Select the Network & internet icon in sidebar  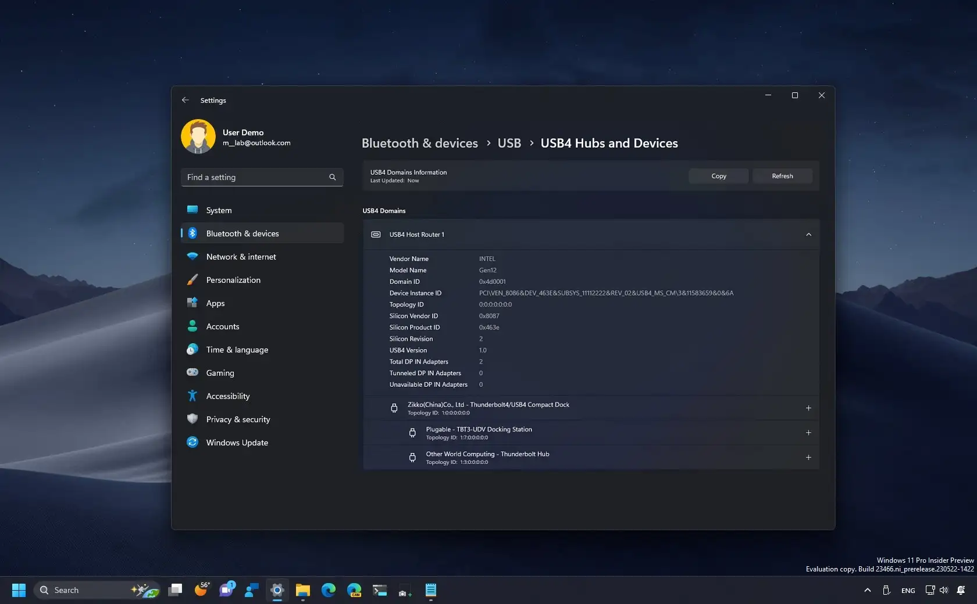coord(194,256)
